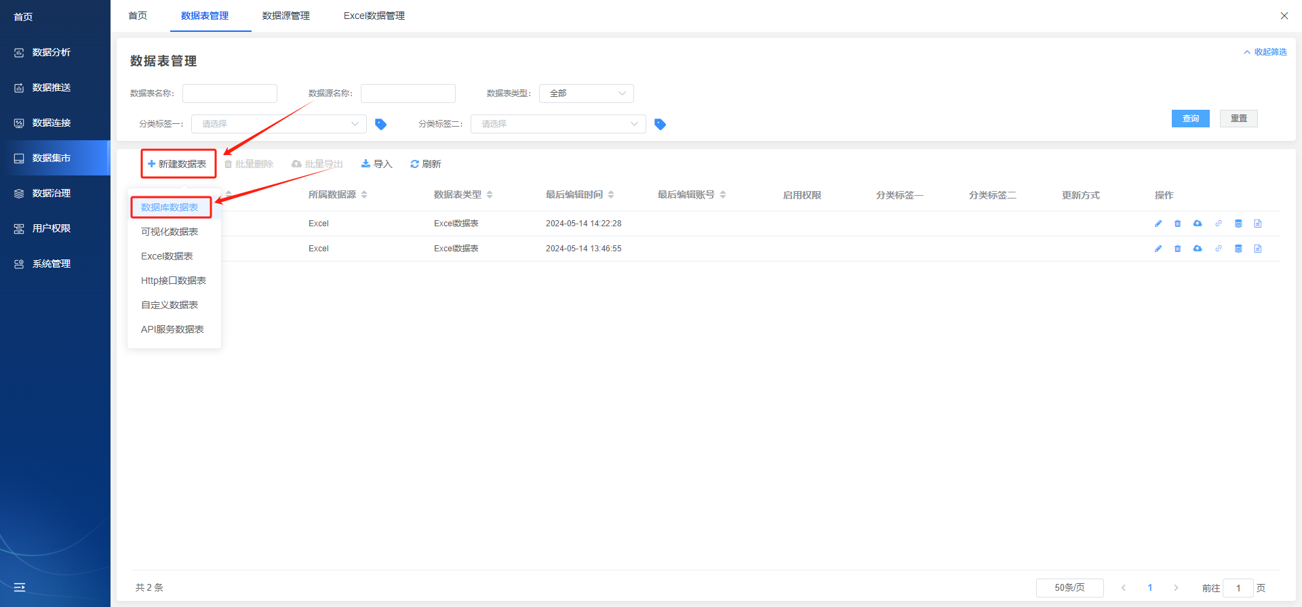Click edit pencil icon in 14:22:28 row
The image size is (1302, 607).
tap(1158, 224)
